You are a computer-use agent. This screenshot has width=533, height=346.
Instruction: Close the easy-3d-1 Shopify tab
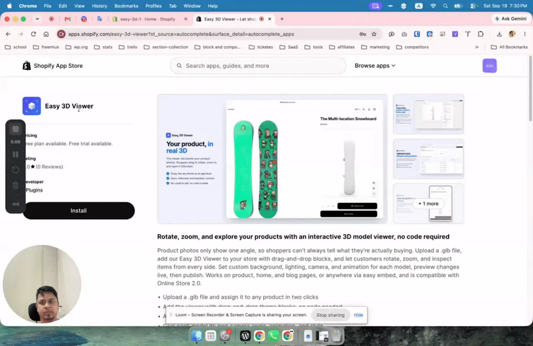pyautogui.click(x=186, y=19)
